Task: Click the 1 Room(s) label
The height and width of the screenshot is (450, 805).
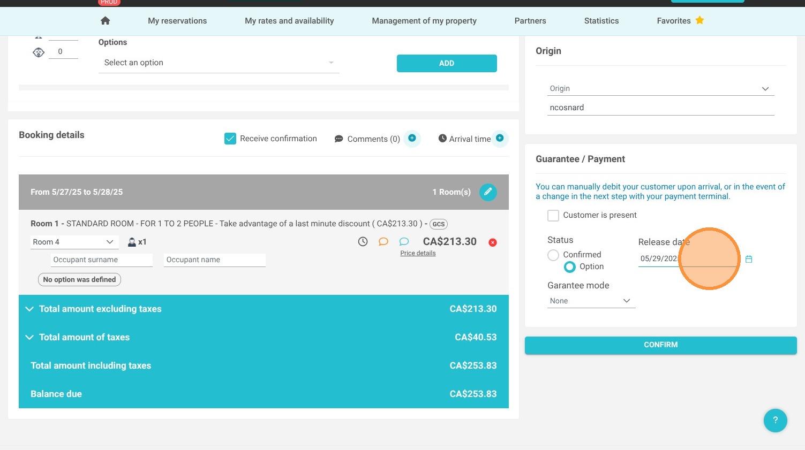Action: click(452, 192)
